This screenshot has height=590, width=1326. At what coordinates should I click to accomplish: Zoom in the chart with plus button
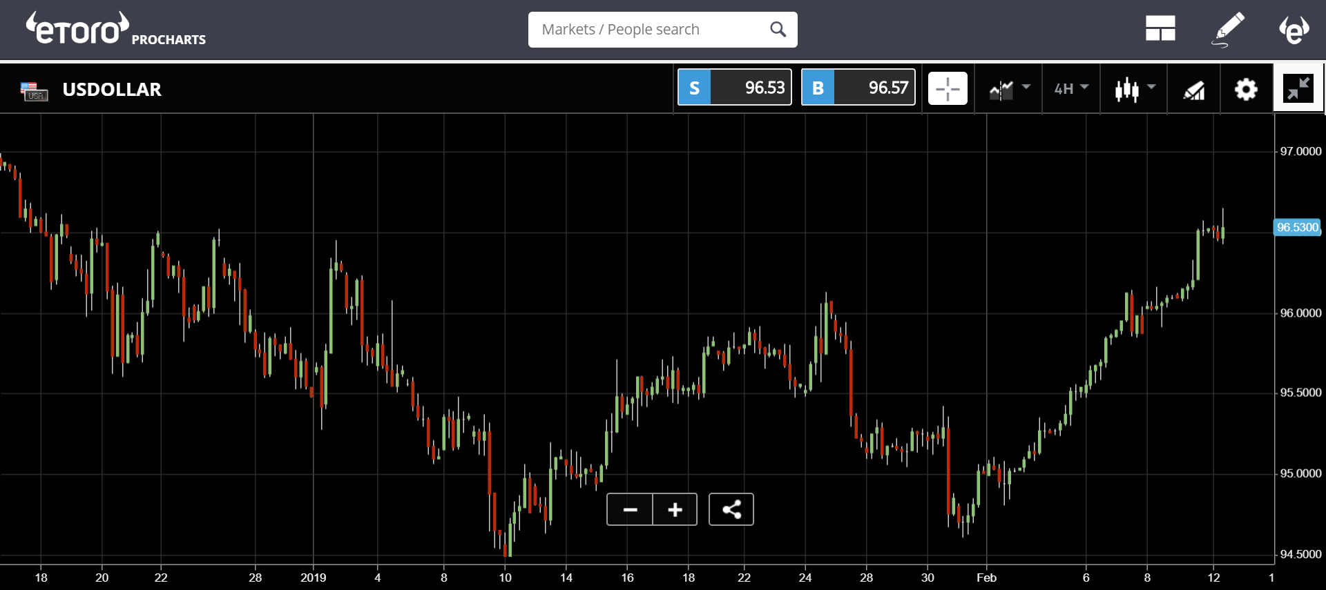[x=675, y=510]
